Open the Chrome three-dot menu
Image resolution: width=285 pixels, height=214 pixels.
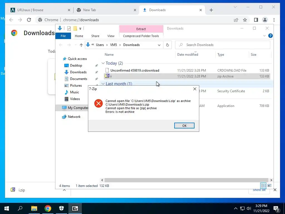pos(274,20)
